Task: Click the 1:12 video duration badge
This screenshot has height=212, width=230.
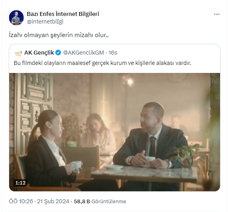Action: 20,183
